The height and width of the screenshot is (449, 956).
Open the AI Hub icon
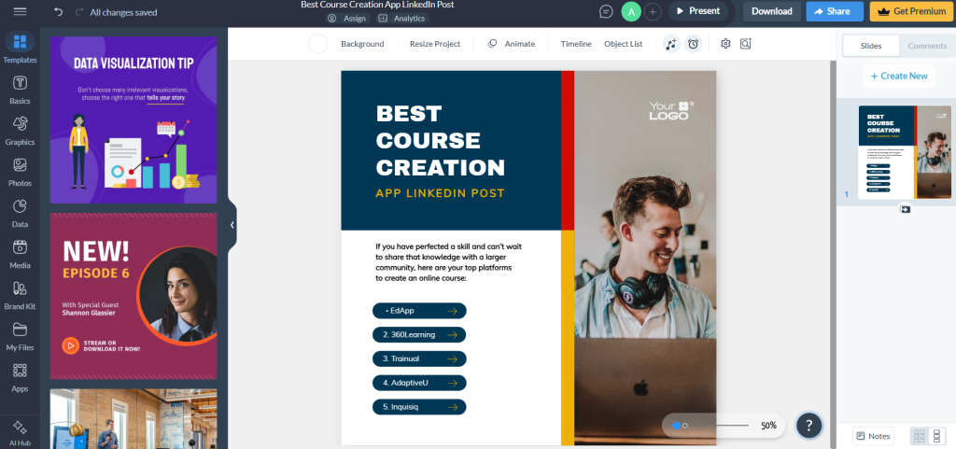click(x=20, y=427)
